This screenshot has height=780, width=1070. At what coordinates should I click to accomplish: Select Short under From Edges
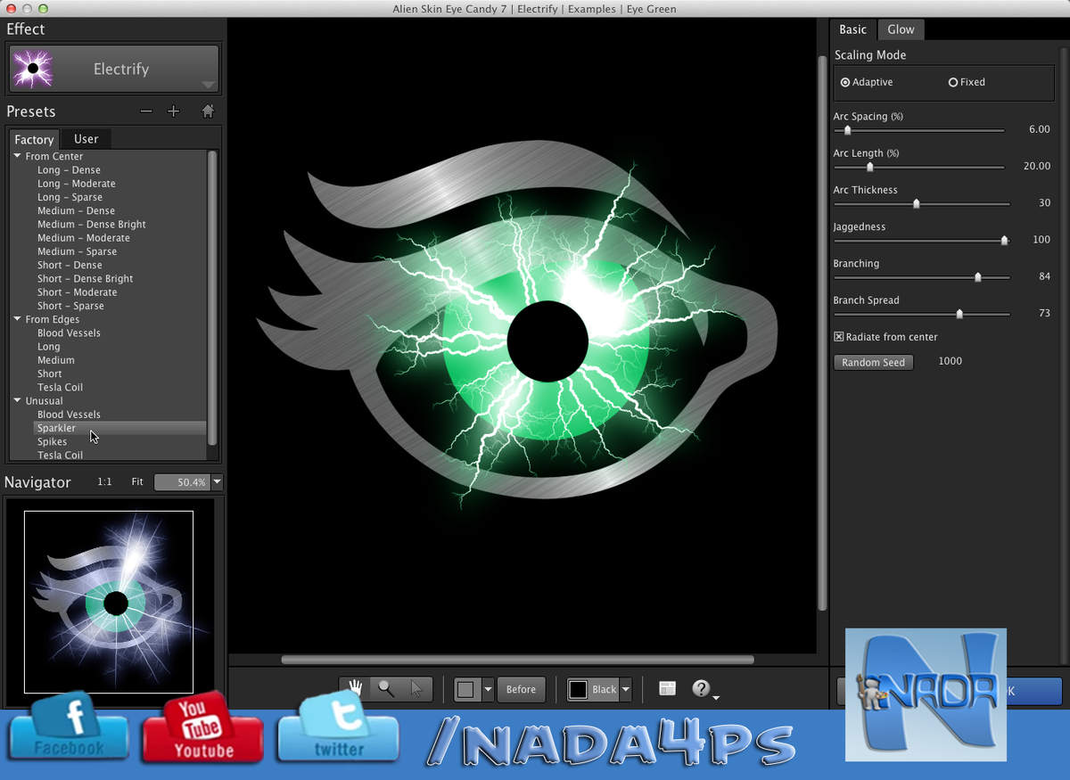point(50,374)
